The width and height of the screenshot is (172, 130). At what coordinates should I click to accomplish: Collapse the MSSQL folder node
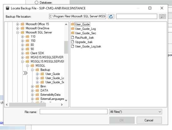pos(28,66)
